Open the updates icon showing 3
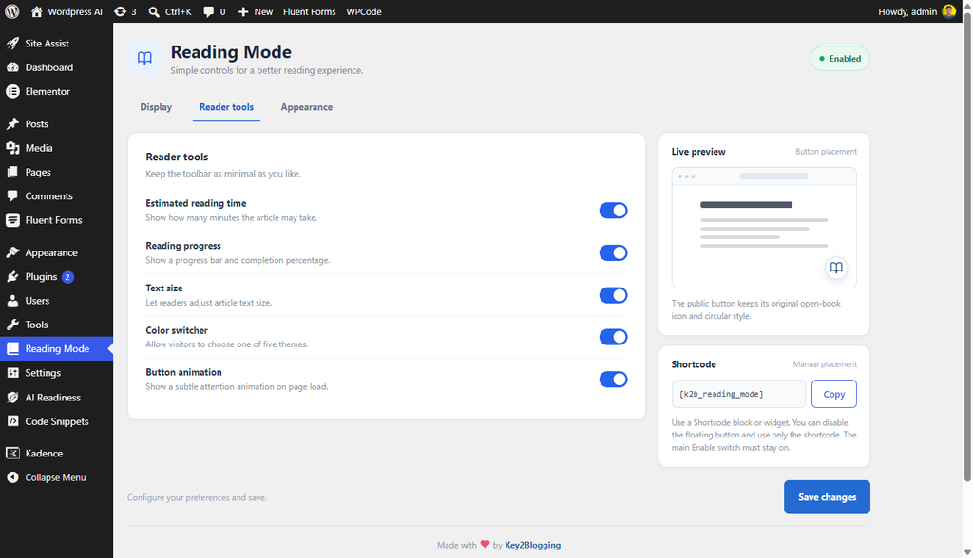Screen dimensions: 973x558 point(120,11)
